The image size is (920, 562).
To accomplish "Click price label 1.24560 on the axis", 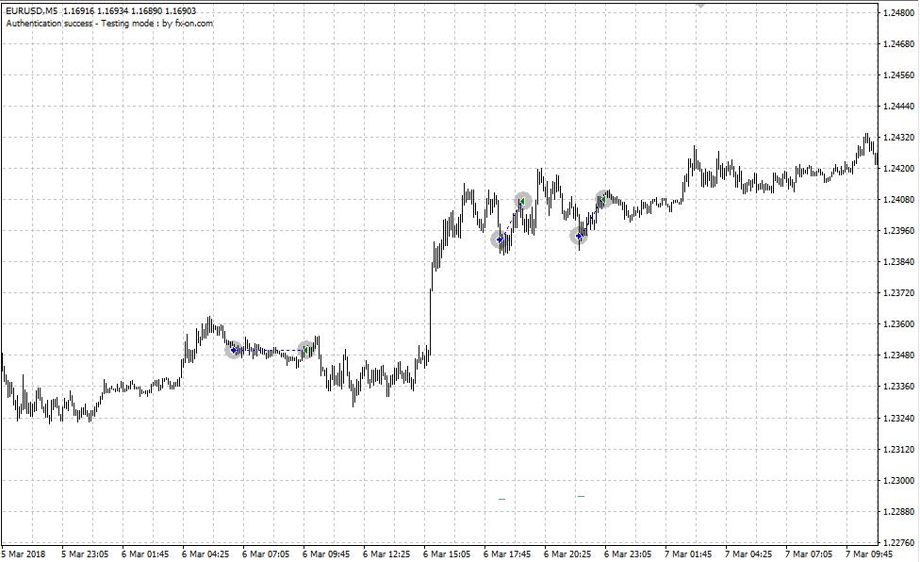I will pos(898,74).
